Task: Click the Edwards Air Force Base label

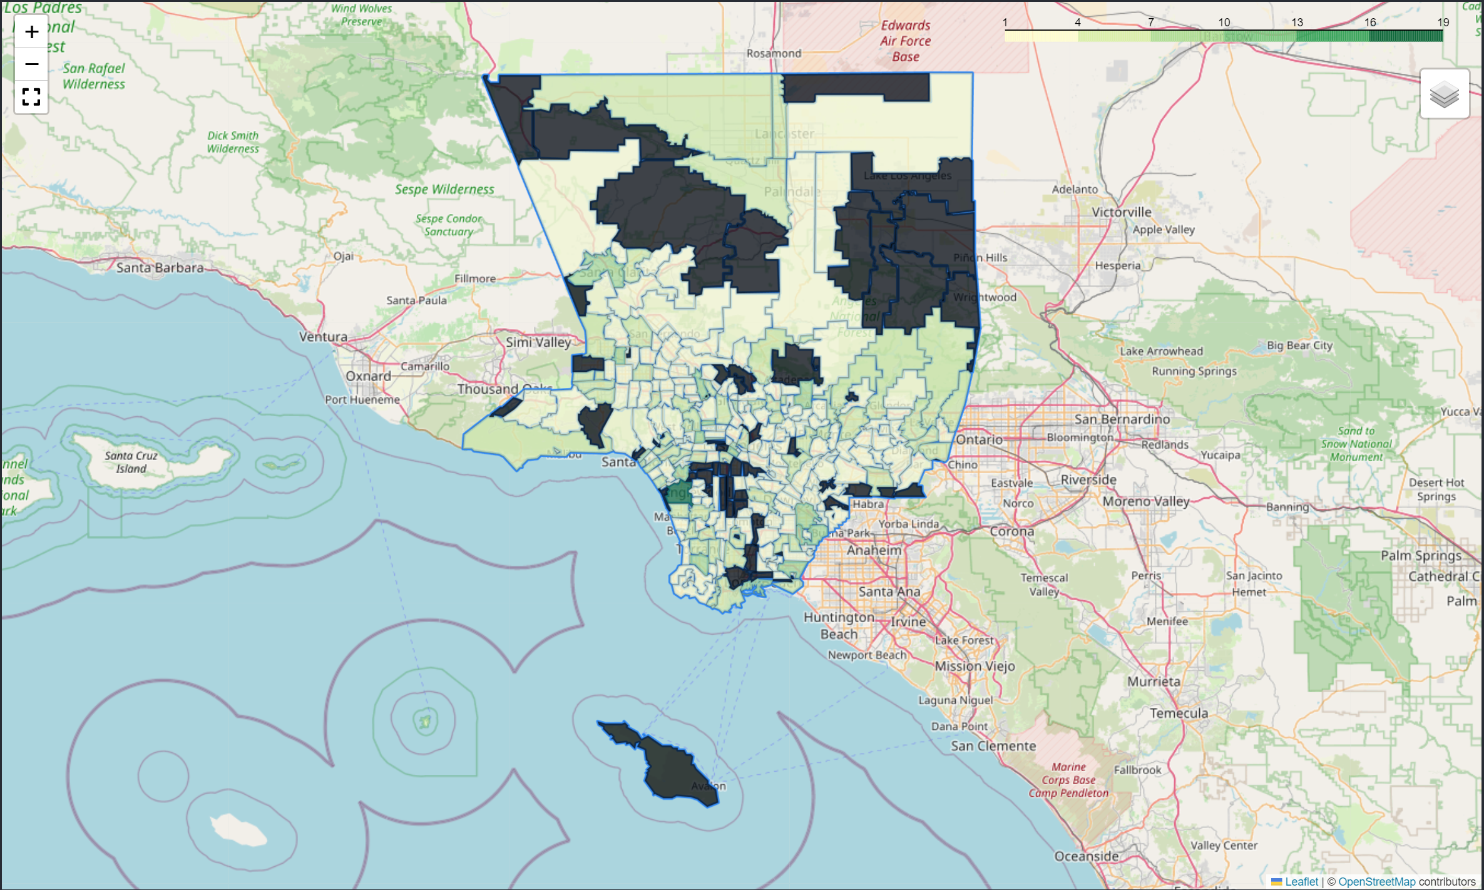Action: click(905, 41)
